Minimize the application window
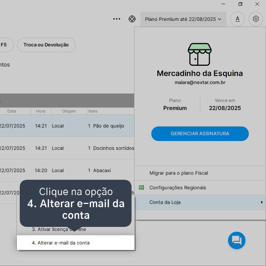Image resolution: width=266 pixels, height=266 pixels. coord(223,4)
